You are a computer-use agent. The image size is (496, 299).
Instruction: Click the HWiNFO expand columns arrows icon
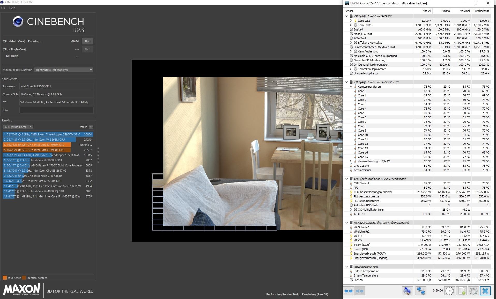[x=349, y=291]
